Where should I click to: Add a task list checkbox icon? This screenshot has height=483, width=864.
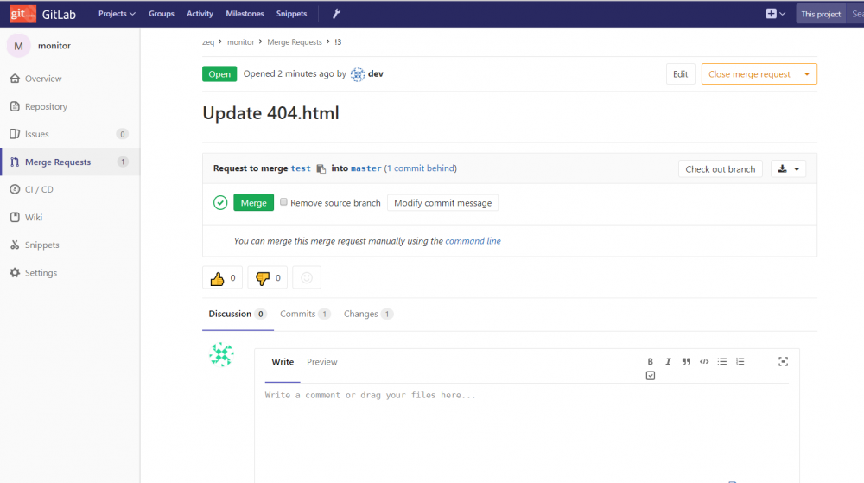pos(651,376)
